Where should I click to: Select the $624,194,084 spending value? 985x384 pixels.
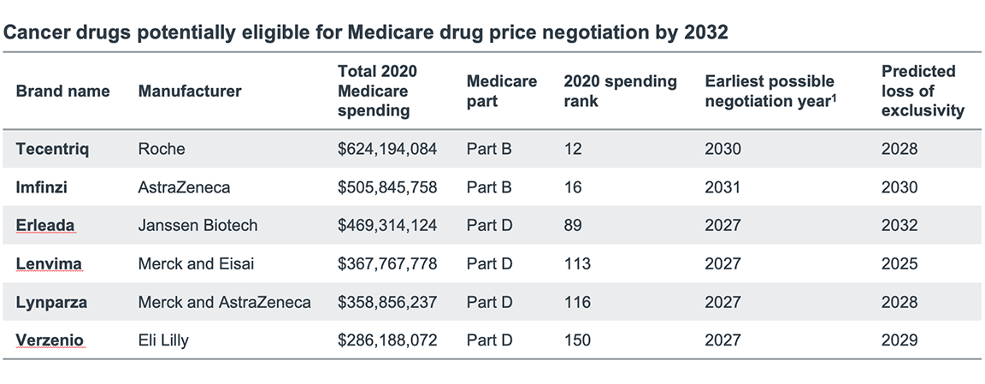pos(387,149)
